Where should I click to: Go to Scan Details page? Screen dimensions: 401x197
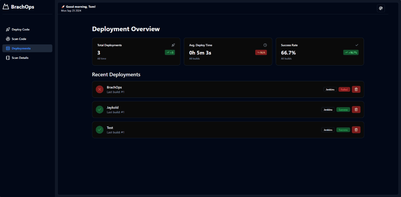(x=27, y=58)
